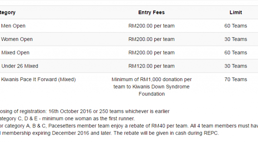Click the Men Open RM200.00 fee cell
The image size is (258, 142).
pyautogui.click(x=151, y=26)
